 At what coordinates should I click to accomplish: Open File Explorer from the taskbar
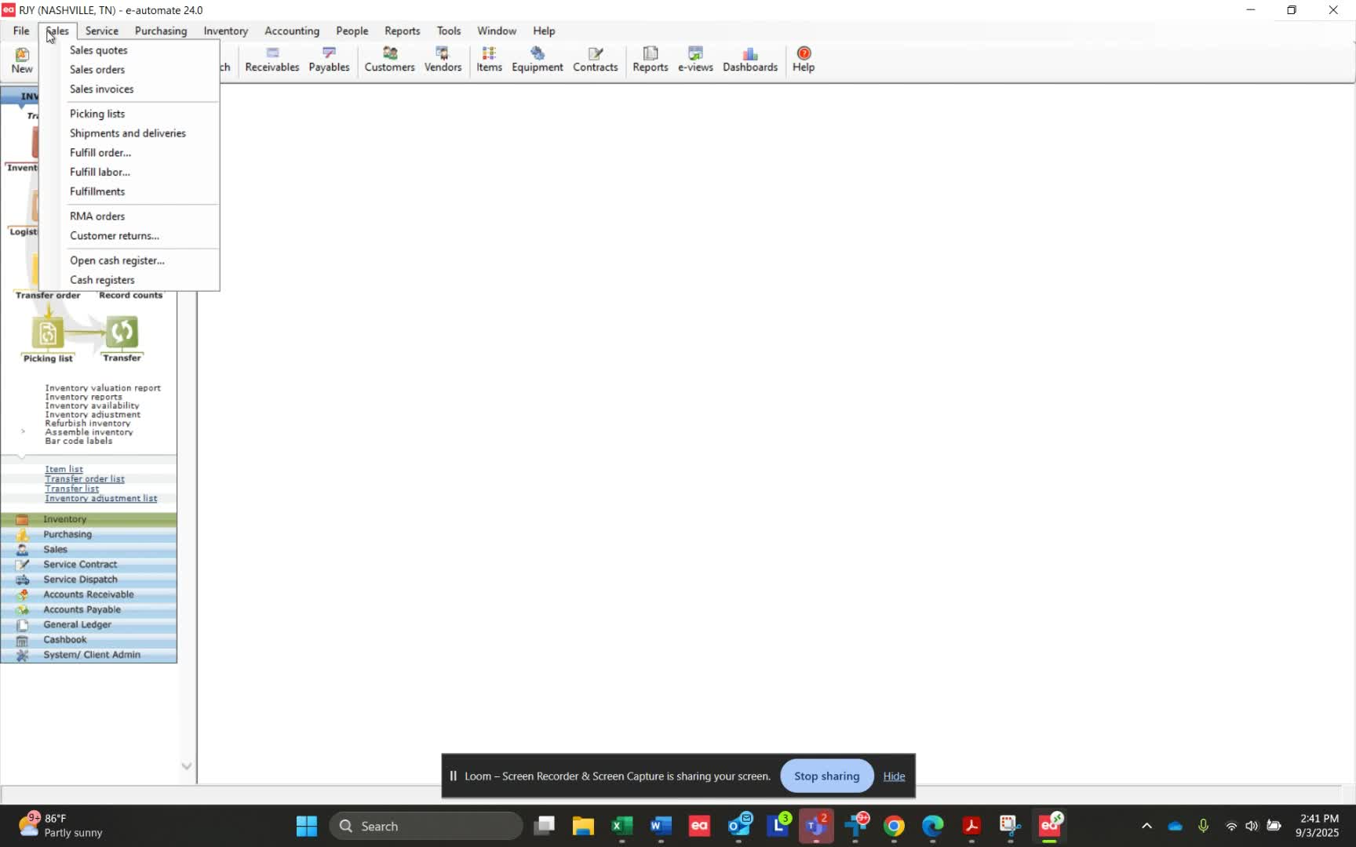click(x=583, y=826)
